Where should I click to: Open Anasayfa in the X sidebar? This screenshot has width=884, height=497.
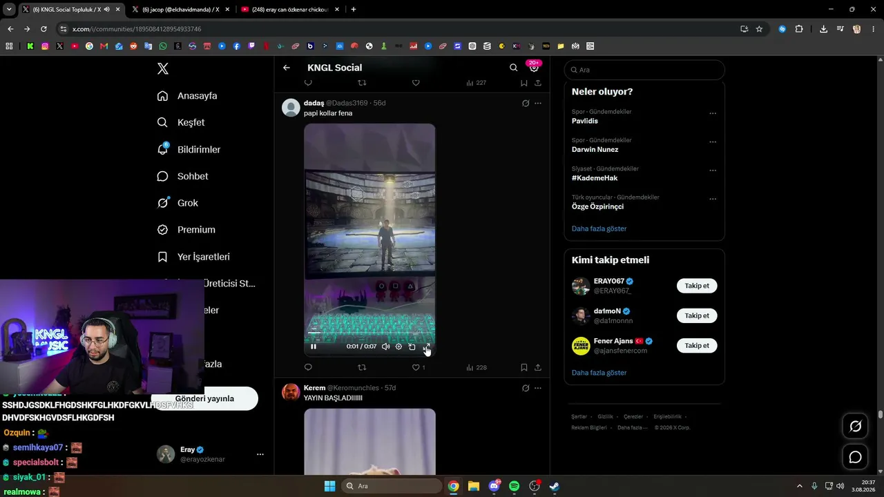point(187,96)
